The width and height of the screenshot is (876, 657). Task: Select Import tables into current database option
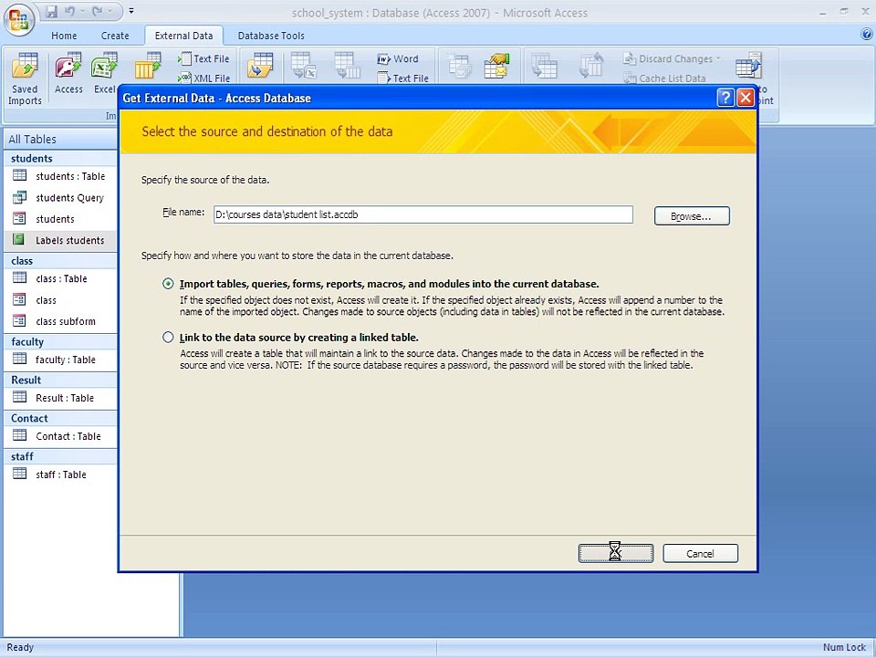pyautogui.click(x=168, y=284)
